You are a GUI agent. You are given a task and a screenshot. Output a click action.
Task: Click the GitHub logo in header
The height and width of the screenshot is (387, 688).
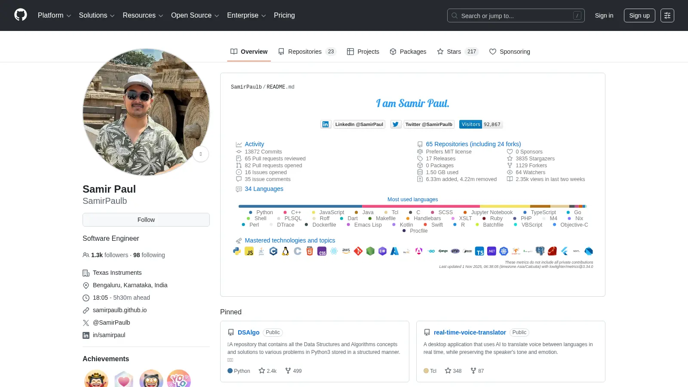pos(21,15)
